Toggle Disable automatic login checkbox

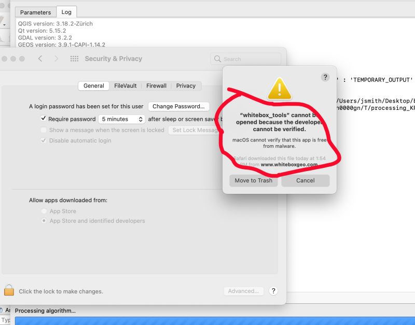click(x=44, y=140)
